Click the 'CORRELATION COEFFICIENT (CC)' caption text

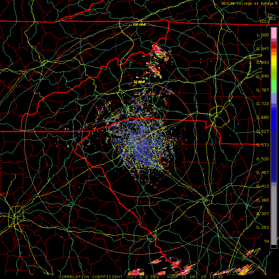click(x=98, y=277)
